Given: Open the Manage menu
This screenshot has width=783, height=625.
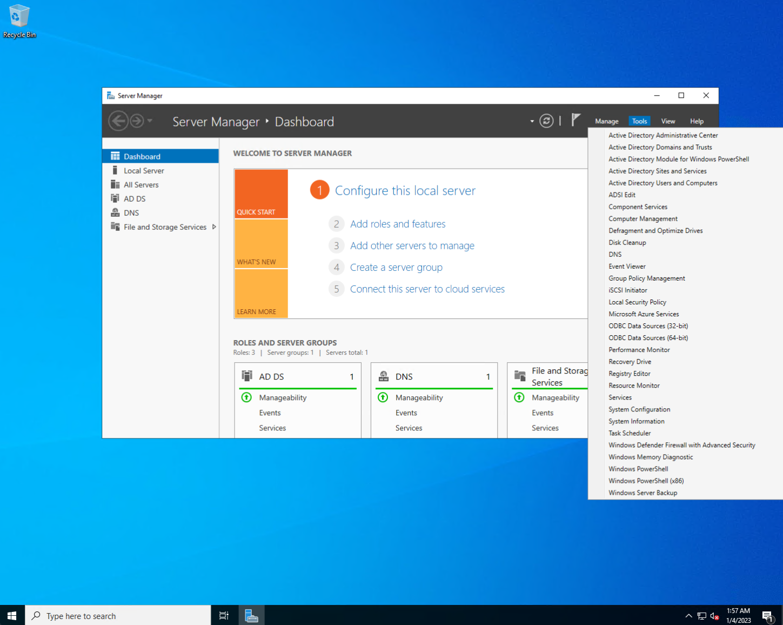Looking at the screenshot, I should [x=607, y=121].
